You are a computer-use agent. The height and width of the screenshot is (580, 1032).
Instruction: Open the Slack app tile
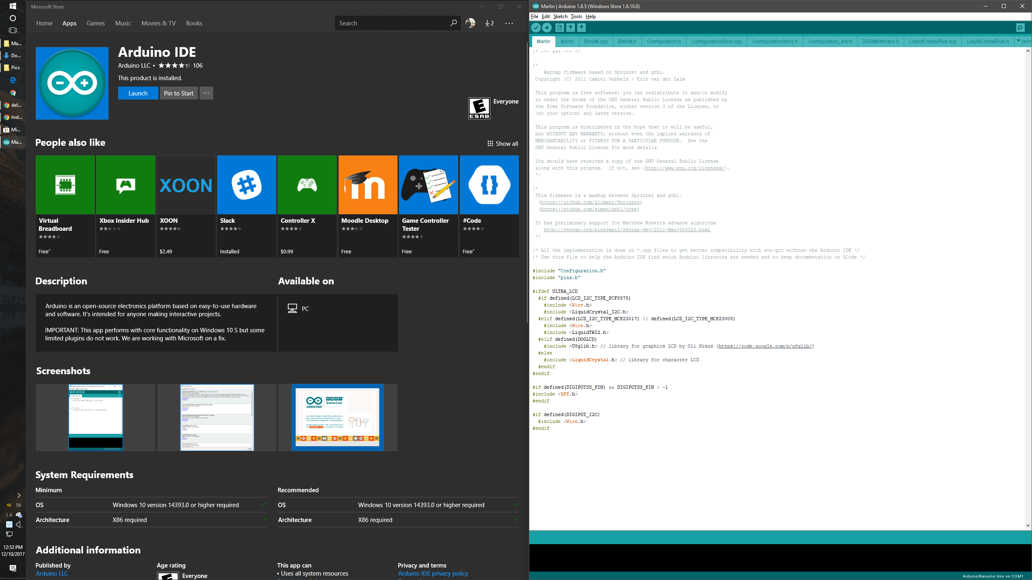pos(247,206)
